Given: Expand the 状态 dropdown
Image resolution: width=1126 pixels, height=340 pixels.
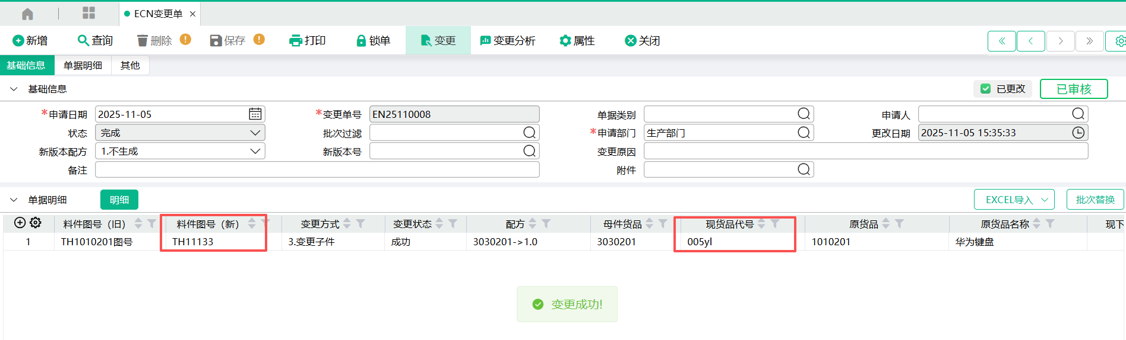Looking at the screenshot, I should coord(255,133).
